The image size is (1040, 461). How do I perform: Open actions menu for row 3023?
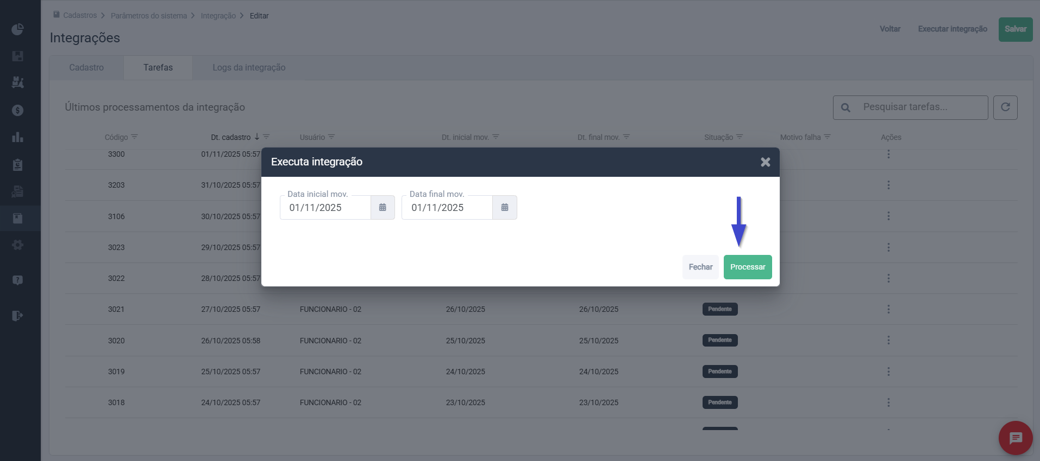(888, 247)
